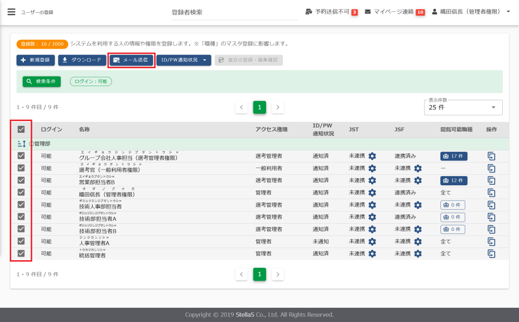Click the メール送信 button

pyautogui.click(x=132, y=60)
